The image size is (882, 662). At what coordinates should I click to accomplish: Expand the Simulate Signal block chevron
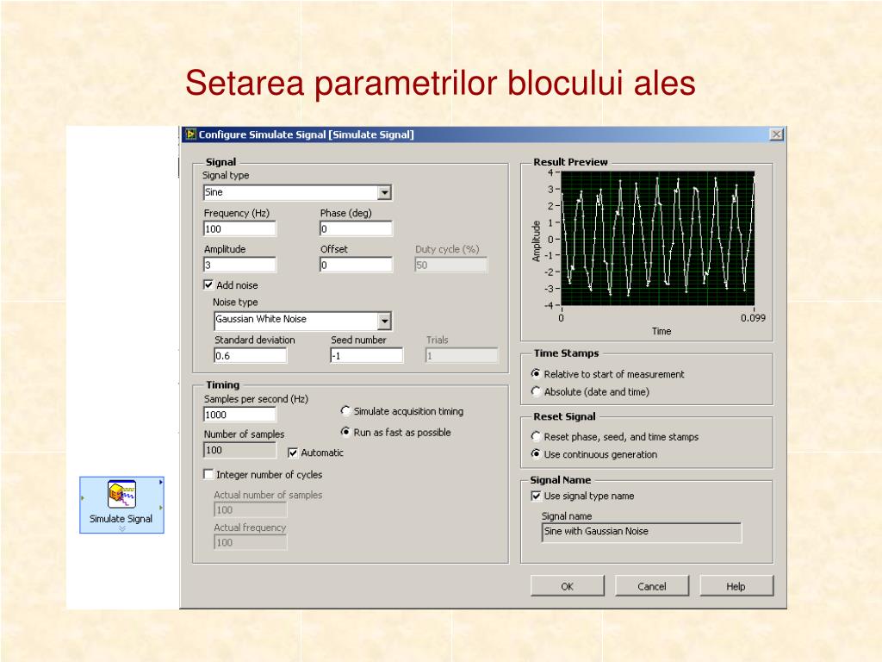[122, 529]
